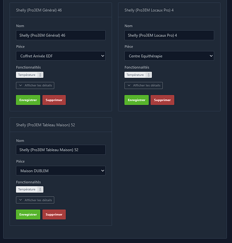
Task: Click the Nom field of Pro3EM Locaux Pro 4
Action: pyautogui.click(x=169, y=35)
